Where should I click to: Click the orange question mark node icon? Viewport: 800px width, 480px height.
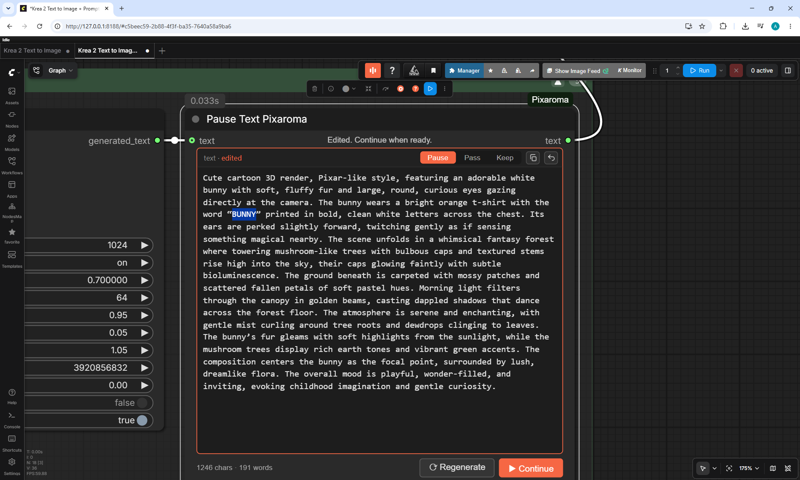click(415, 89)
